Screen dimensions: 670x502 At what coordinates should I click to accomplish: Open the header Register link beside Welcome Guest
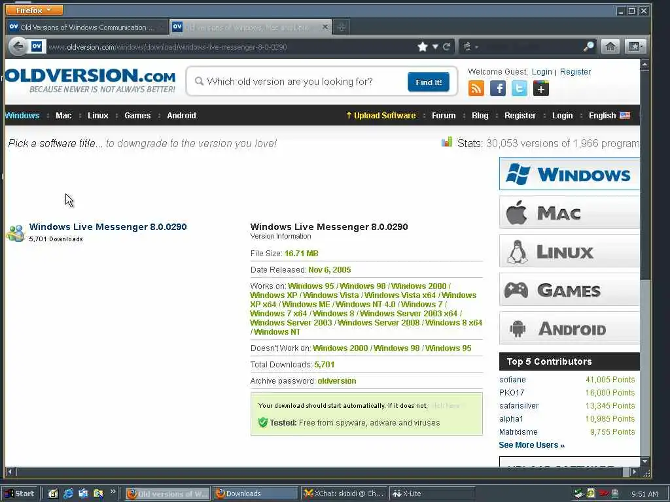click(575, 72)
